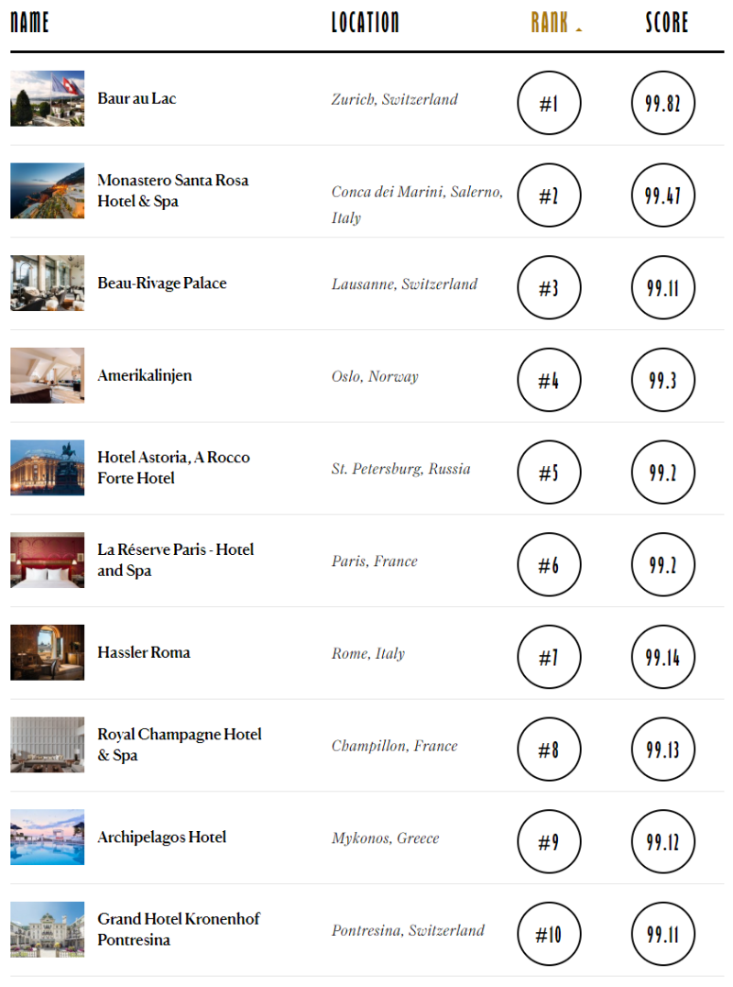
Task: Select the Amerikalinjen room thumbnail
Action: coord(47,376)
